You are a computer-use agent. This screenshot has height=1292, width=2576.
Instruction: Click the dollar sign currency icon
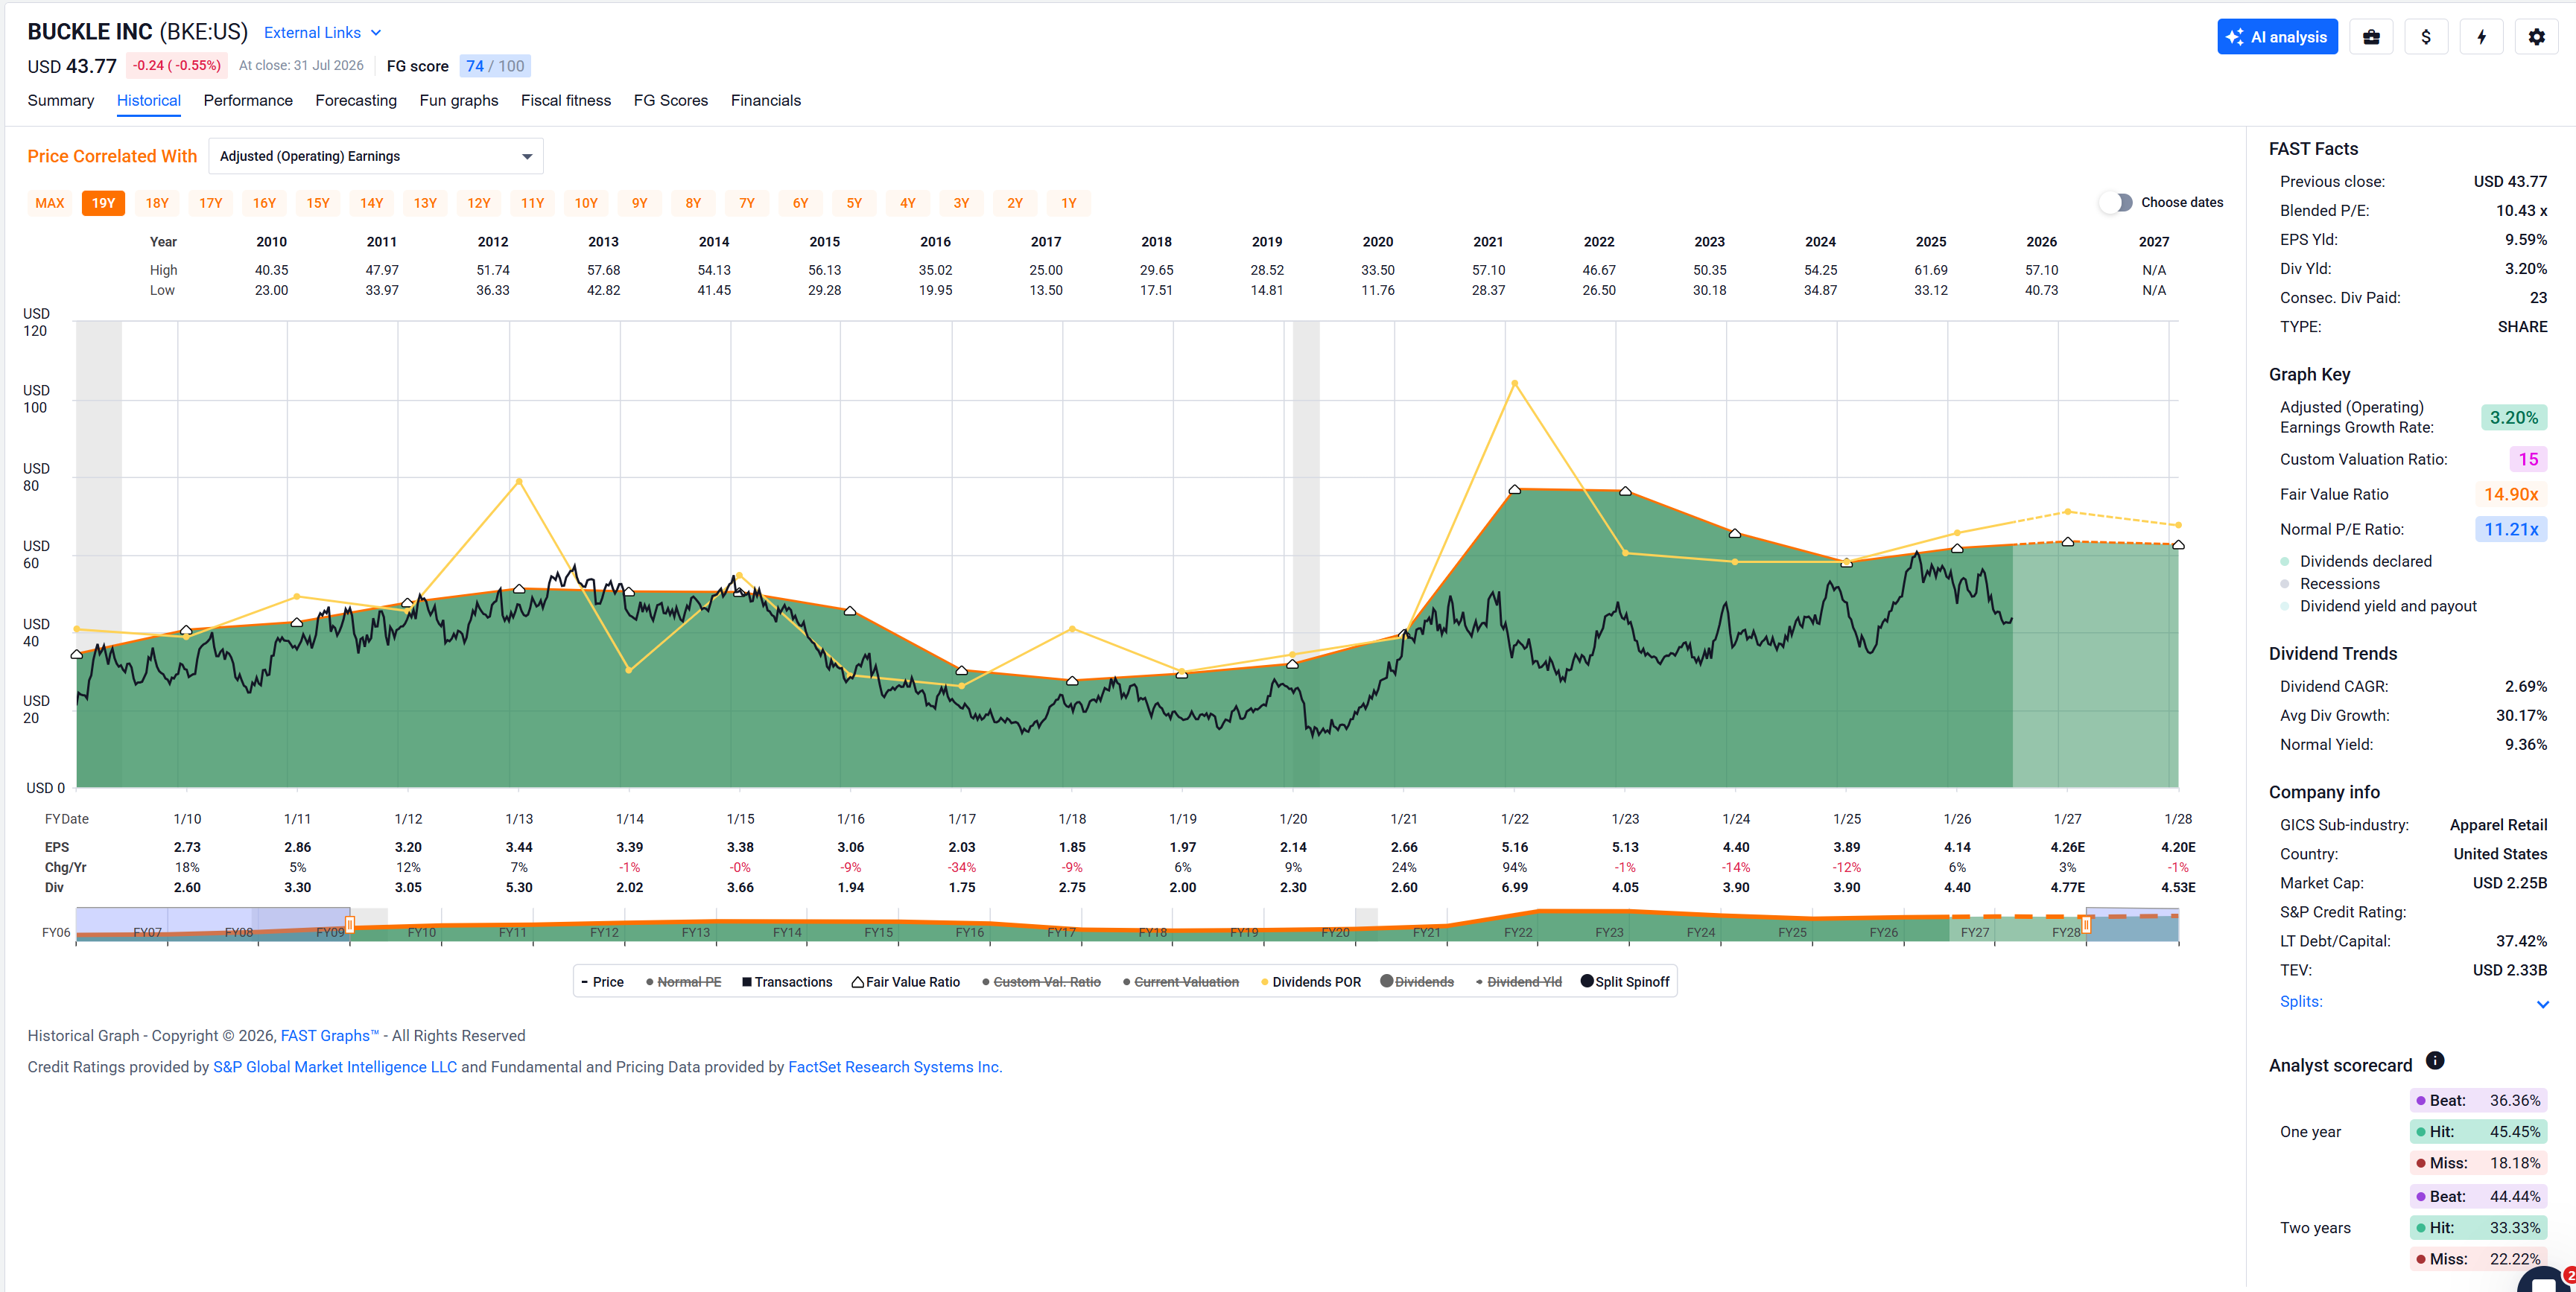[x=2426, y=37]
